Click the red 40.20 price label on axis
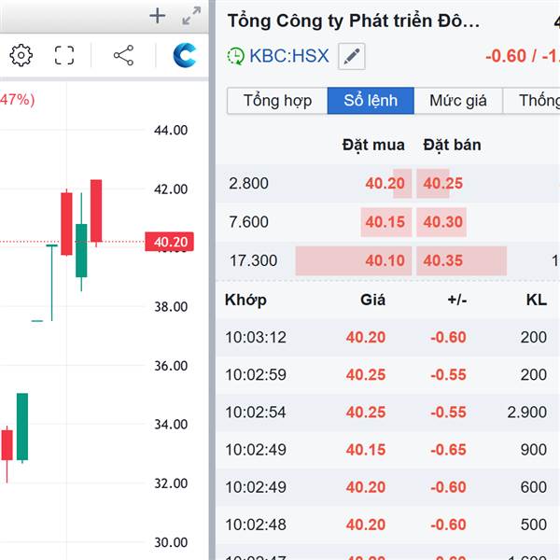Screen dimensions: 560x560 point(171,243)
